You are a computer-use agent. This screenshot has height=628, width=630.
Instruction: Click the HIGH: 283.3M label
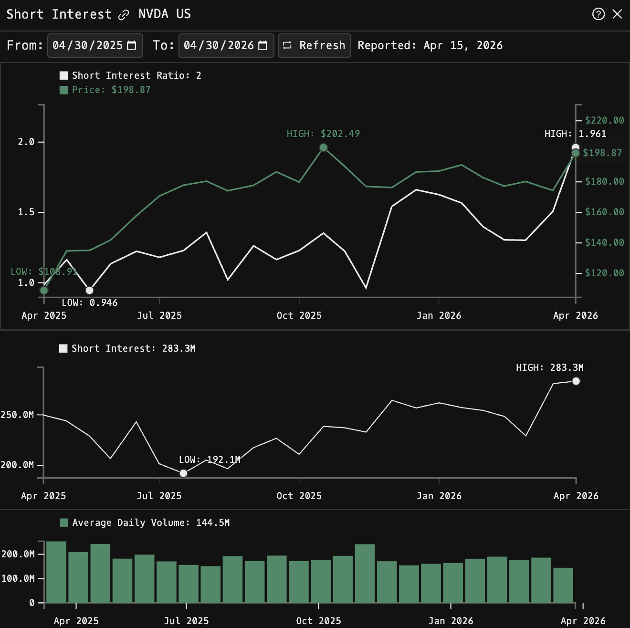[x=550, y=367]
